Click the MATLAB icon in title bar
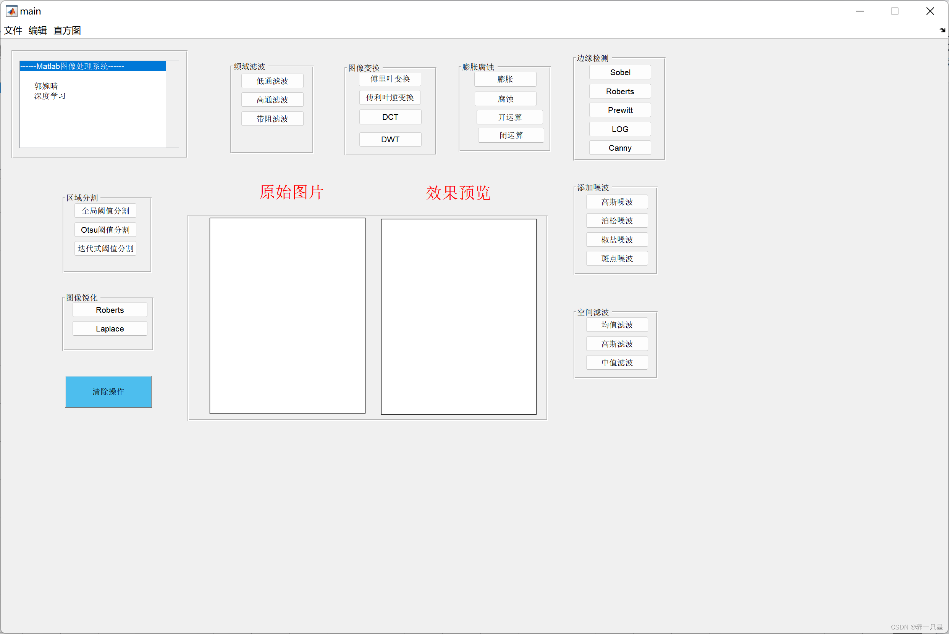949x634 pixels. tap(11, 11)
